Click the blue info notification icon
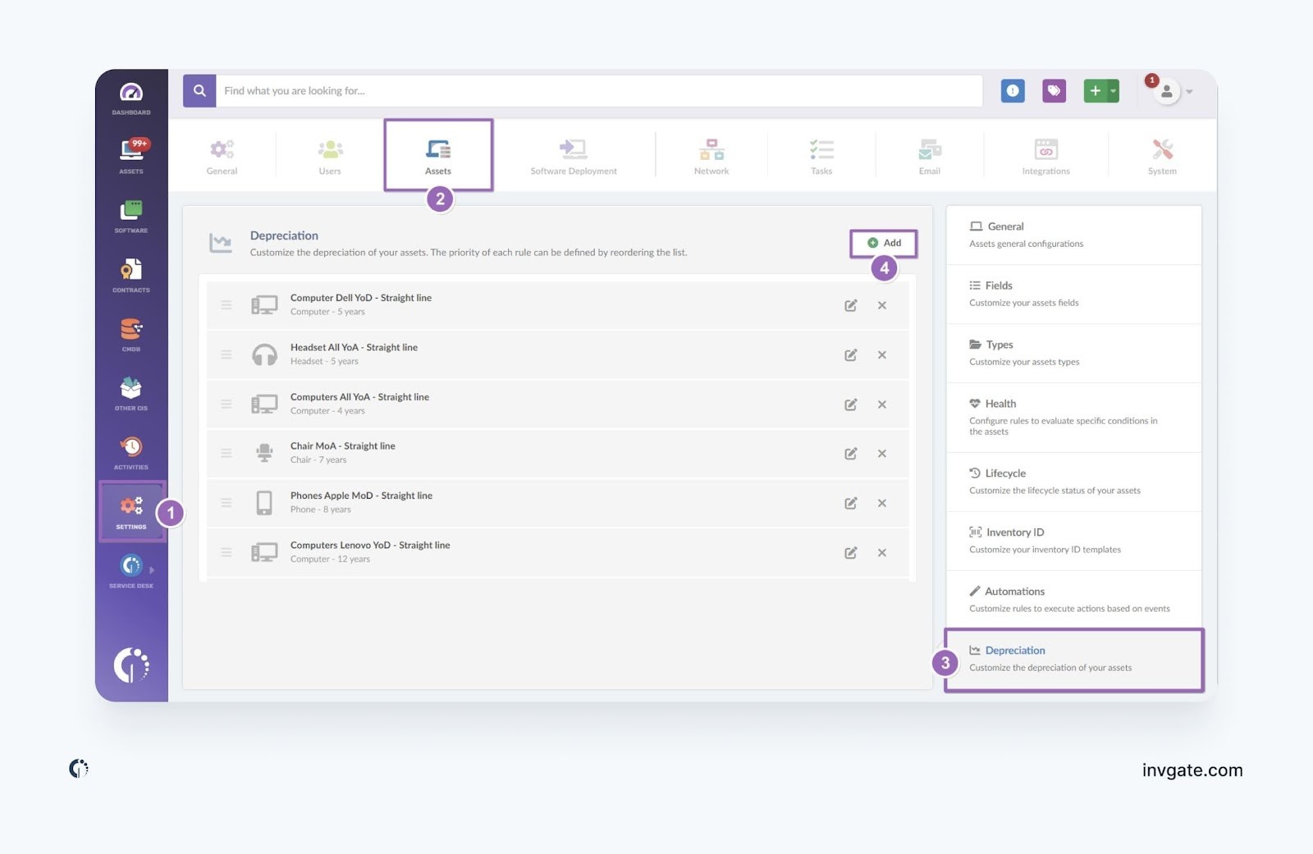Screen dimensions: 1313x854 click(x=1013, y=91)
